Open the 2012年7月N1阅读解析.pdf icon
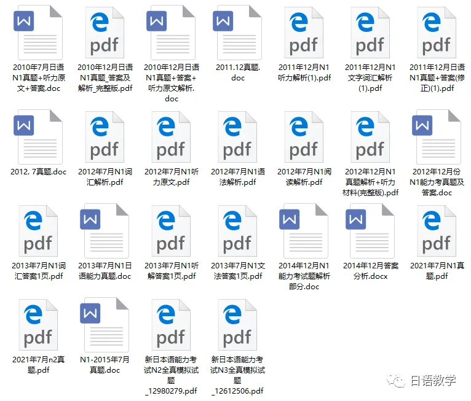 click(x=304, y=137)
